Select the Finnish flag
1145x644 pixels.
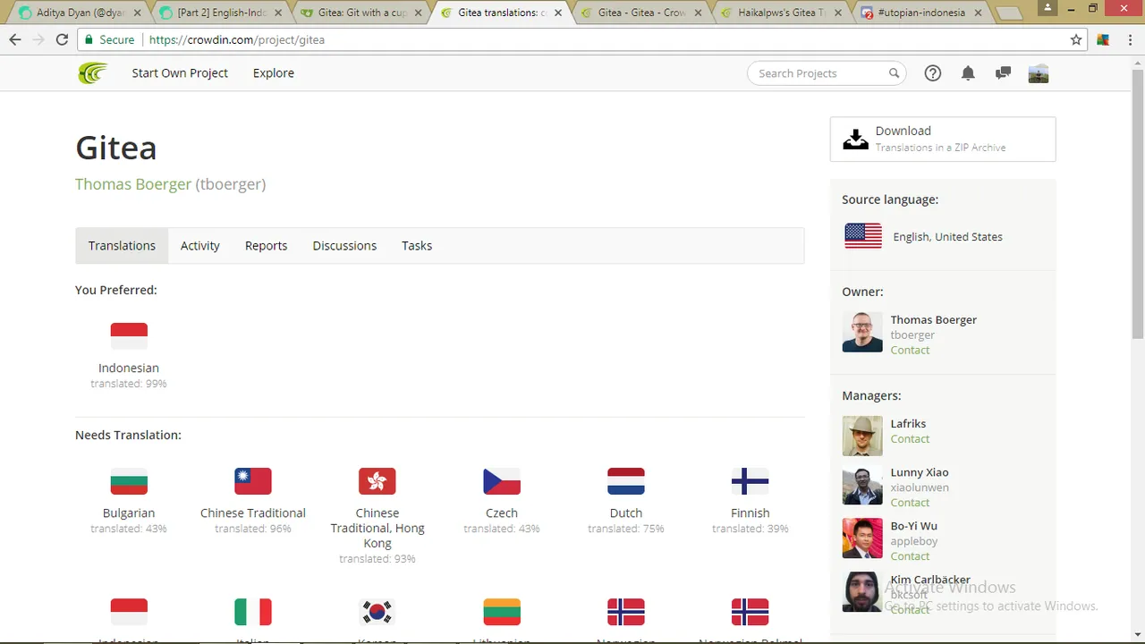coord(751,481)
